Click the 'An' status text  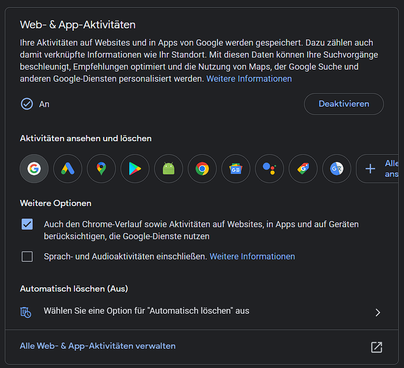click(44, 104)
